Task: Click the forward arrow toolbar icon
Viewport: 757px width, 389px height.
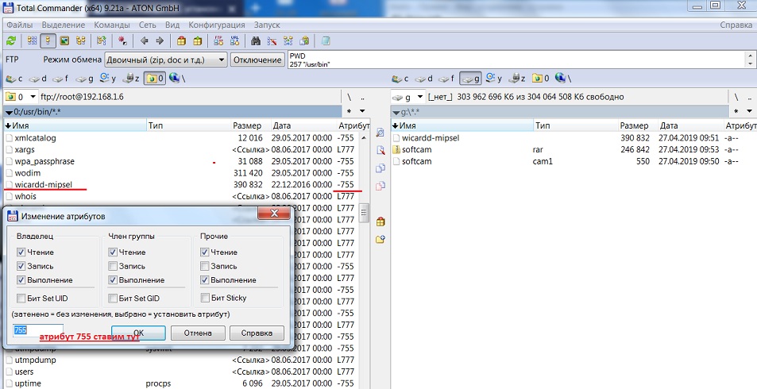Action: click(x=160, y=40)
